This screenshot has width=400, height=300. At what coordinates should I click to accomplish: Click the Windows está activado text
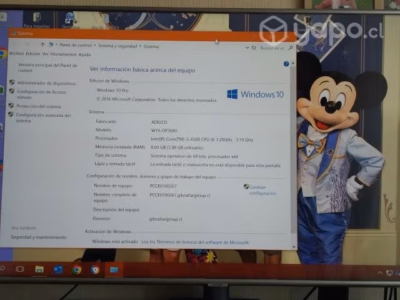[115, 241]
